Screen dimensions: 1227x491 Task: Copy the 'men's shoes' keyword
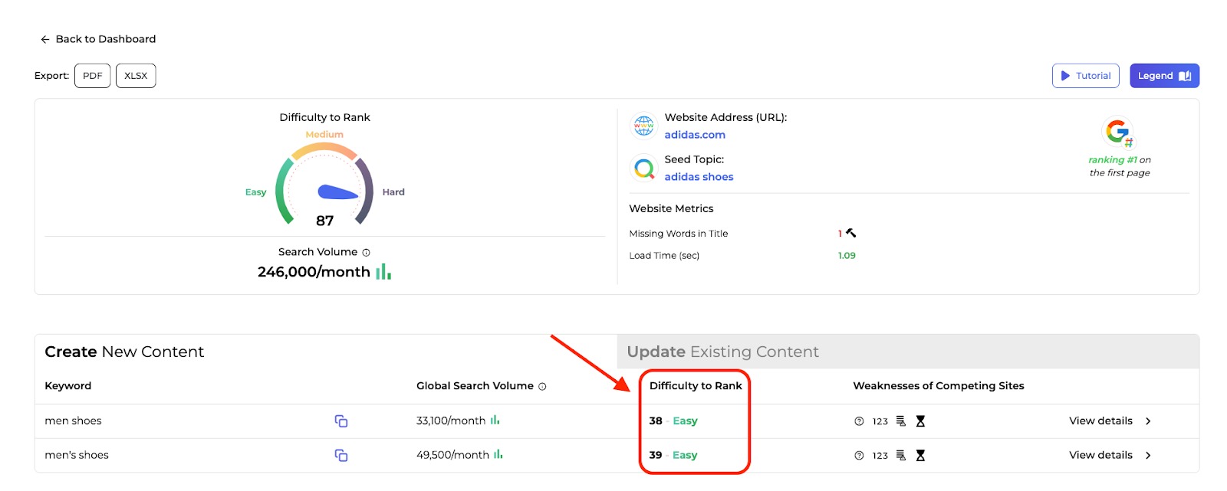[341, 456]
